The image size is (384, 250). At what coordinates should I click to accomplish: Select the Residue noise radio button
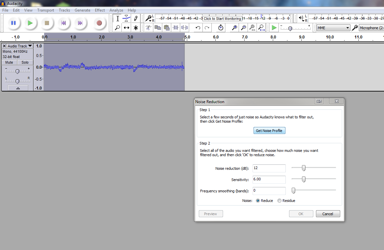[x=279, y=201]
